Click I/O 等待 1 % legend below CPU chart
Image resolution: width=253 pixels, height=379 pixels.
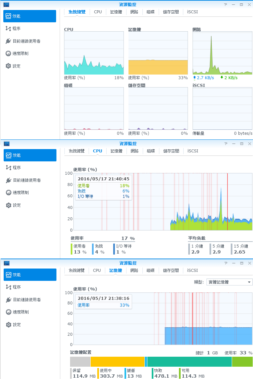click(x=123, y=249)
